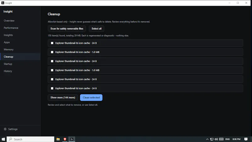Click the Insight heading in sidebar
This screenshot has width=252, height=142.
[x=8, y=12]
